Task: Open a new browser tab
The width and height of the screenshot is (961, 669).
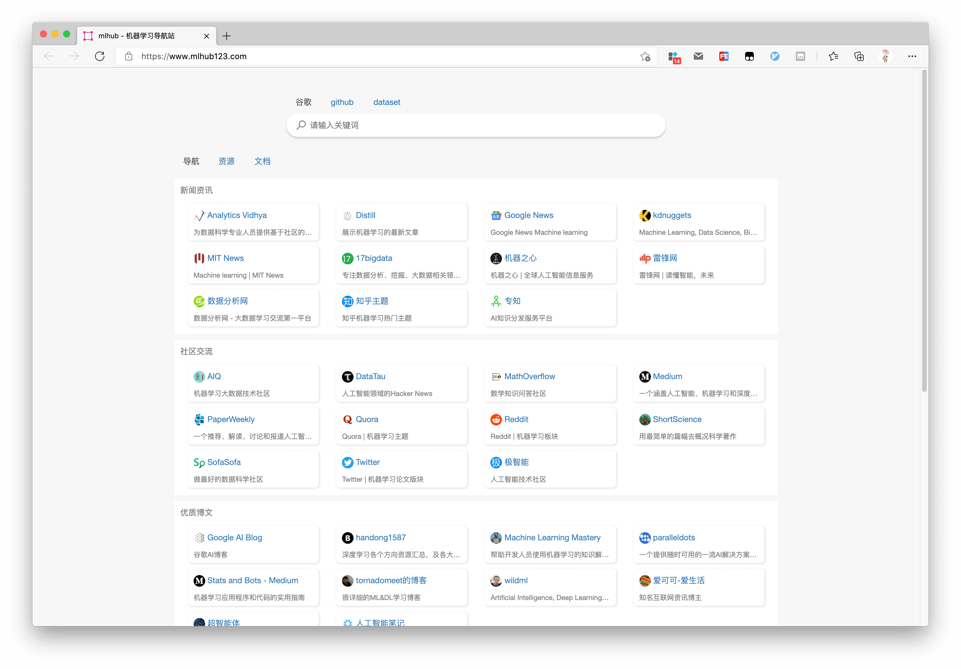Action: [x=226, y=36]
